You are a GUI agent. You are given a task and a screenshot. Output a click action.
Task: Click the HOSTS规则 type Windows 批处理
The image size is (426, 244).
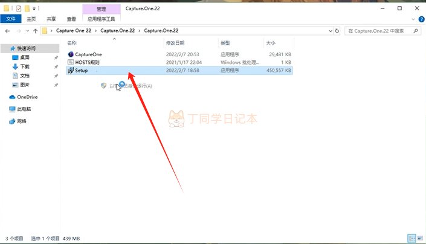240,62
